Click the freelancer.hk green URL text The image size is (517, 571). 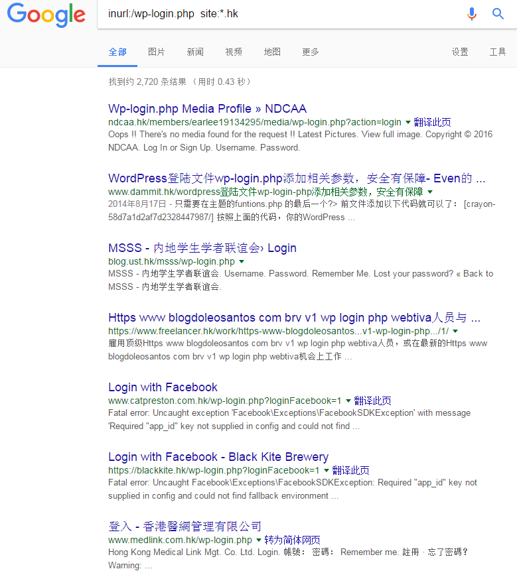pyautogui.click(x=278, y=331)
